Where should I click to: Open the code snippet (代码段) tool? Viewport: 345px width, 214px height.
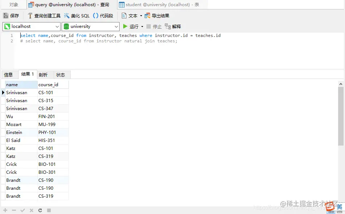(x=103, y=16)
